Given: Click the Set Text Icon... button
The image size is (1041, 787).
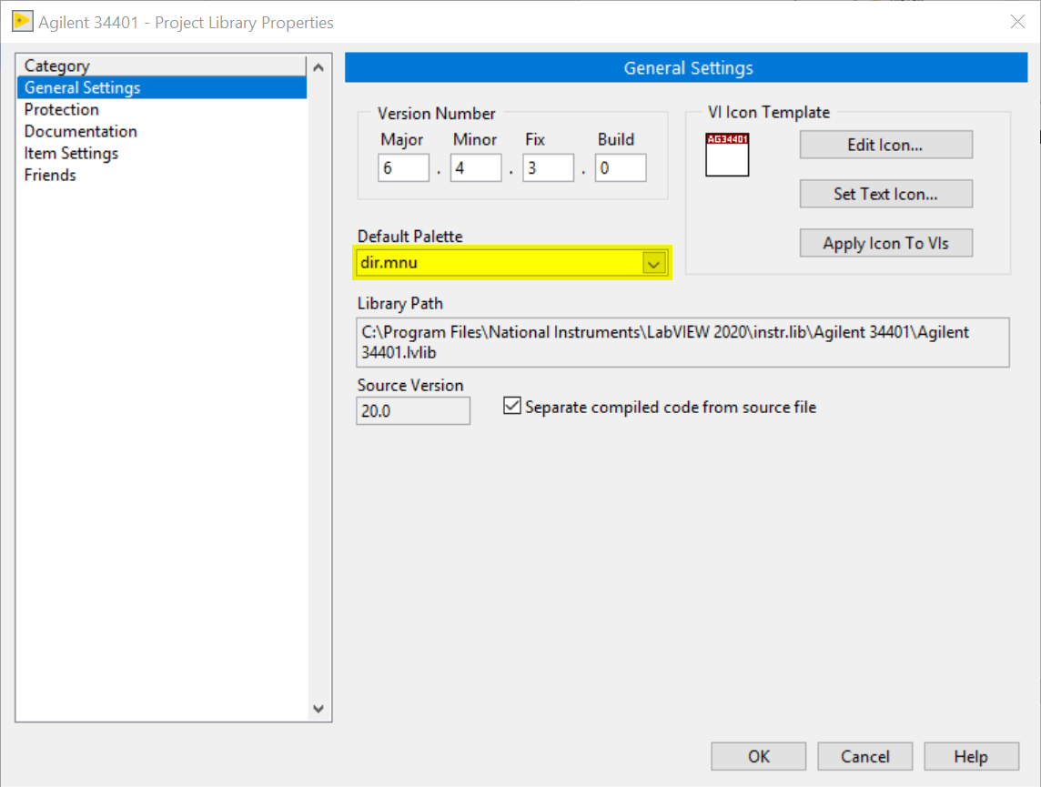Looking at the screenshot, I should tap(885, 194).
